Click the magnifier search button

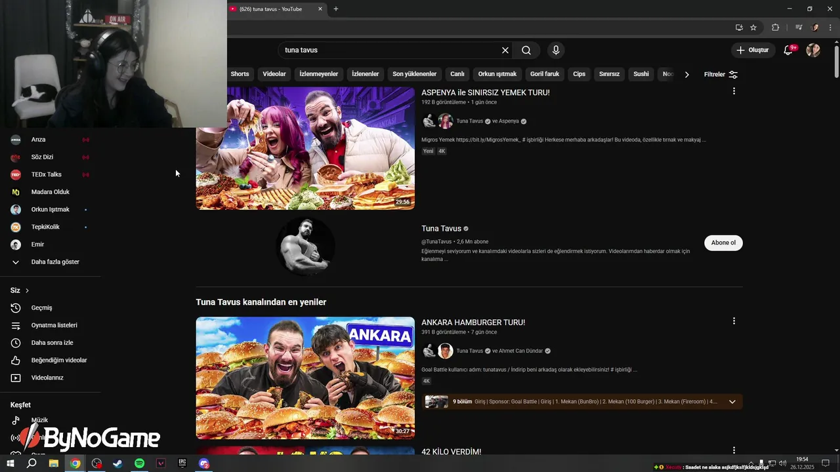click(526, 50)
